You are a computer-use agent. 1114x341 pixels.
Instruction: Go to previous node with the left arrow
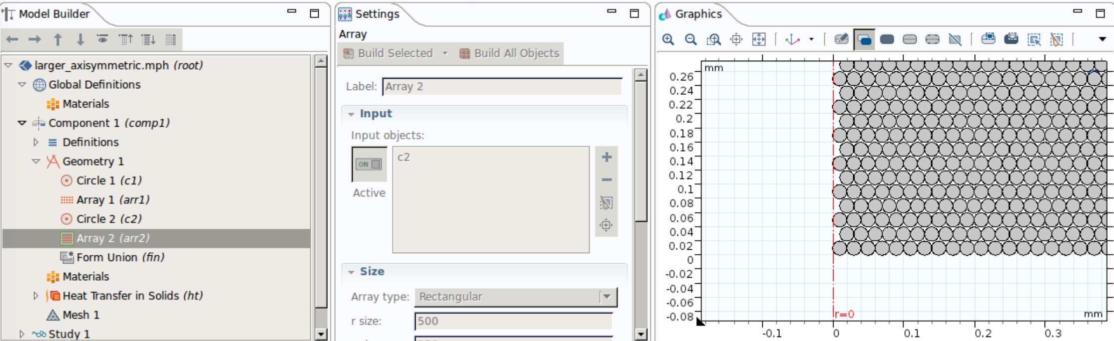coord(12,39)
